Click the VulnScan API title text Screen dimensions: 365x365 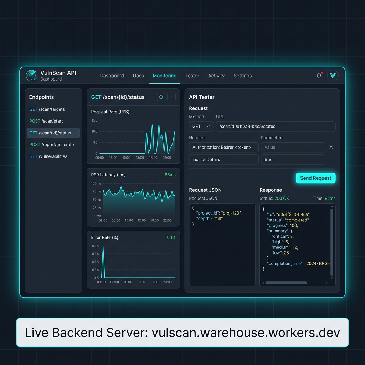tap(58, 73)
